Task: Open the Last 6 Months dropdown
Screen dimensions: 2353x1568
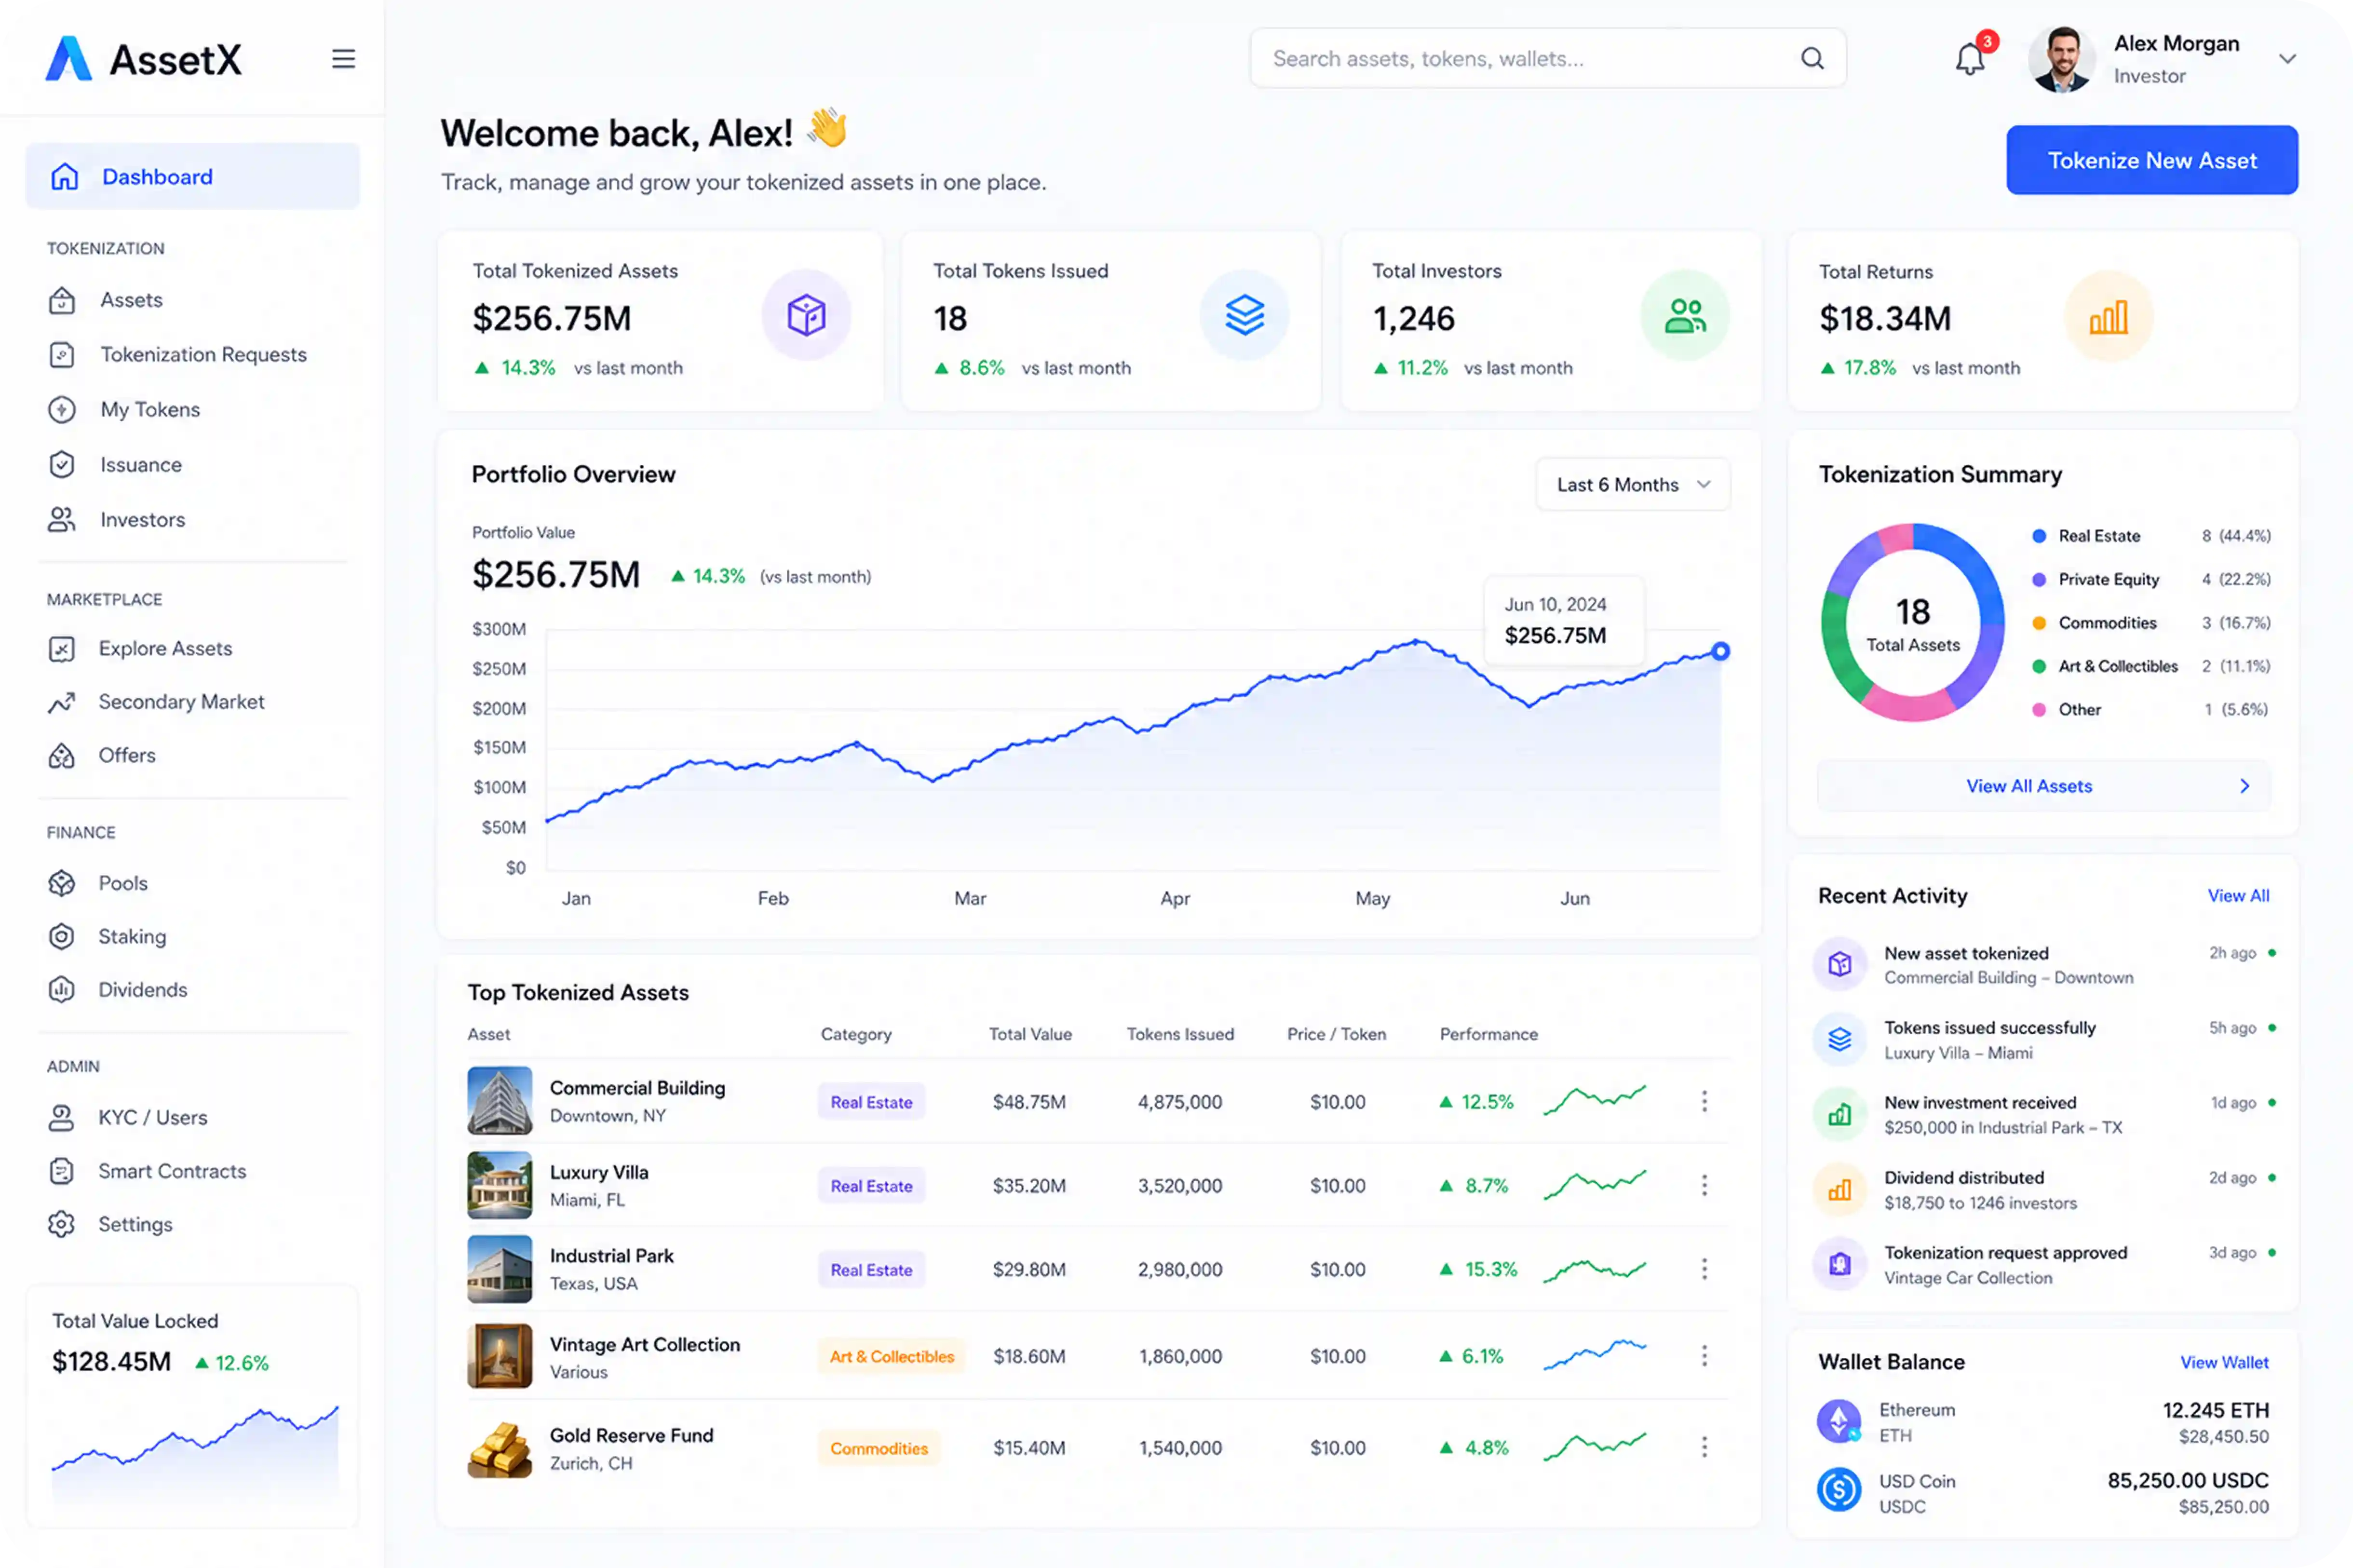Action: tap(1632, 484)
